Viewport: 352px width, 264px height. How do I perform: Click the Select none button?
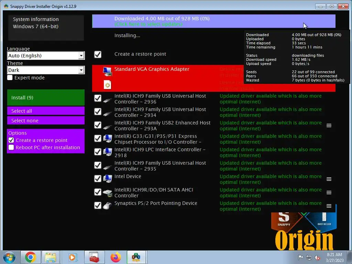click(x=46, y=120)
